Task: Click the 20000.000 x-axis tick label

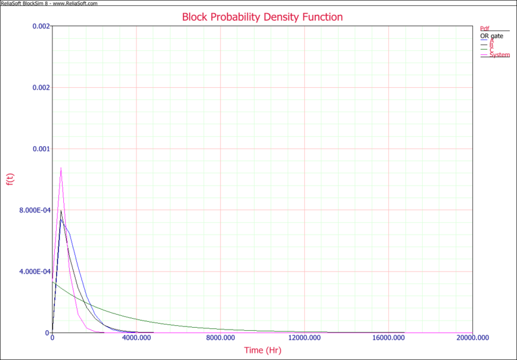Action: (x=472, y=339)
